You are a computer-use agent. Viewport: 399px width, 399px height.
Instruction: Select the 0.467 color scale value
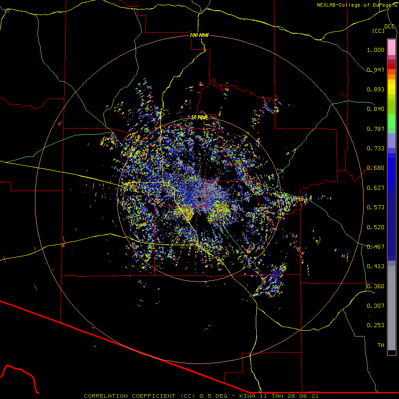[376, 247]
